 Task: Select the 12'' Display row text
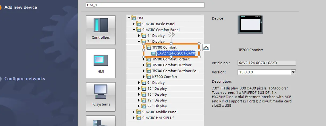157,88
